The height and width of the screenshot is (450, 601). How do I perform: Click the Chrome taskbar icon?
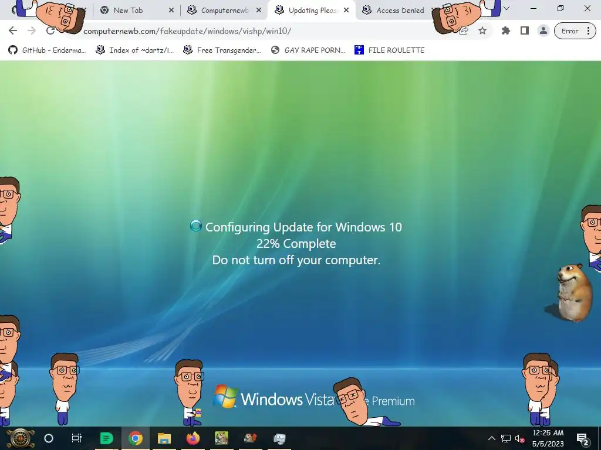136,438
